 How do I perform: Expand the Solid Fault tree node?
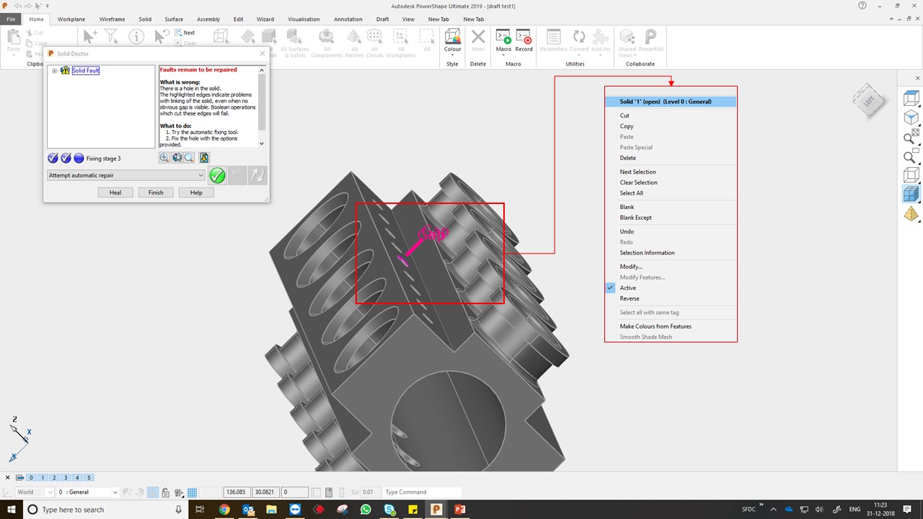click(54, 71)
